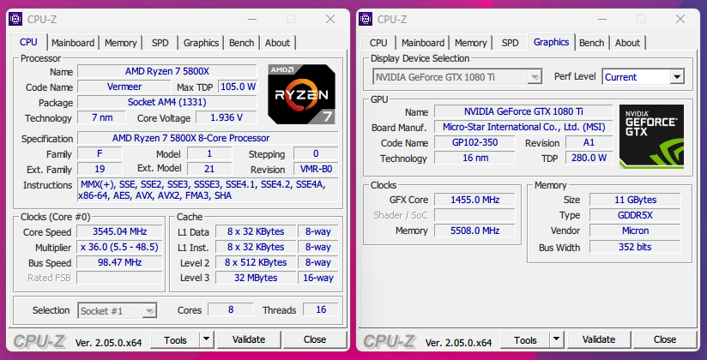The width and height of the screenshot is (707, 360).
Task: Click Bus Width value 352 bits
Action: pos(635,247)
